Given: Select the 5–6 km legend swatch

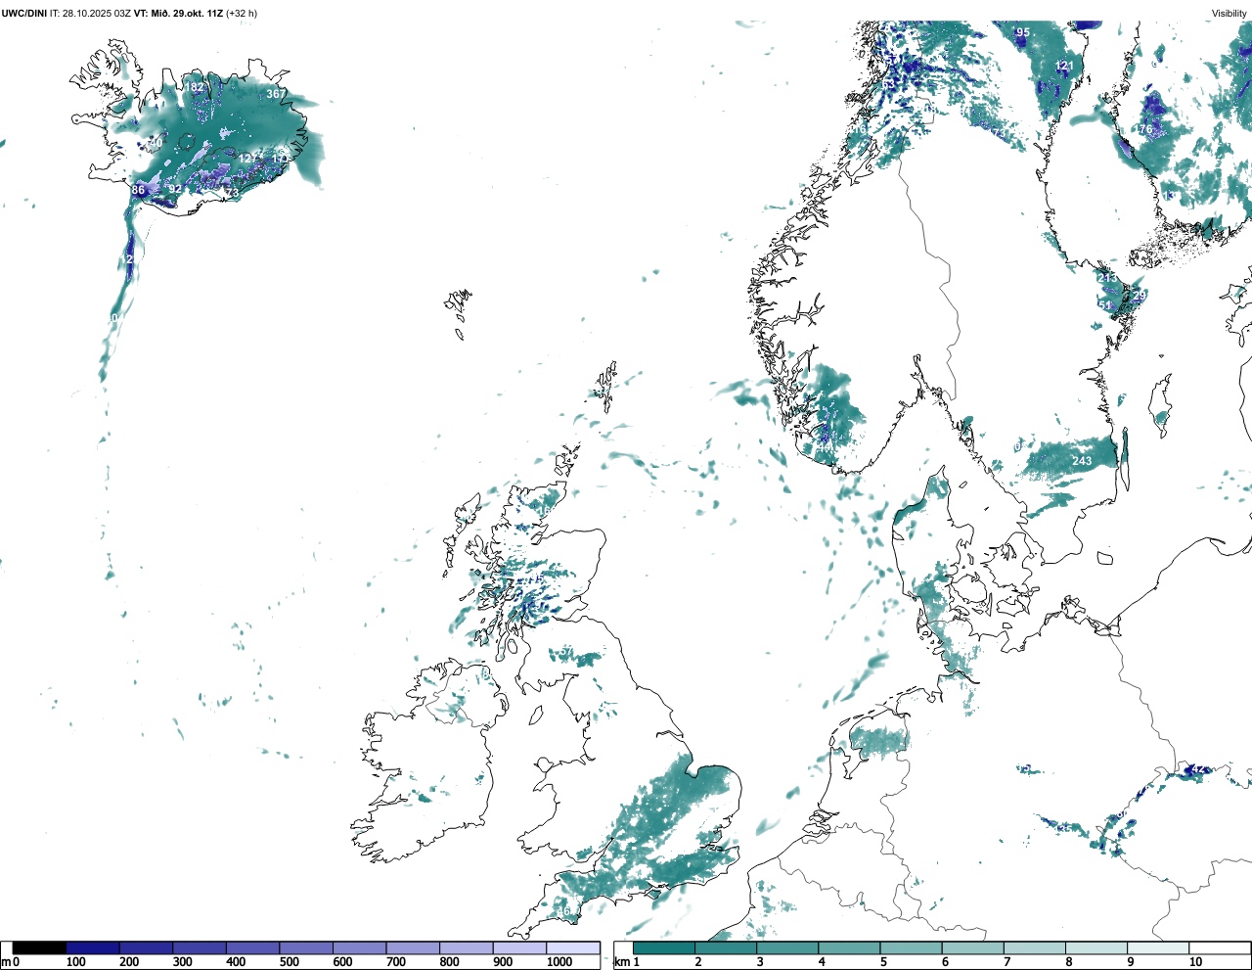Looking at the screenshot, I should tap(911, 948).
